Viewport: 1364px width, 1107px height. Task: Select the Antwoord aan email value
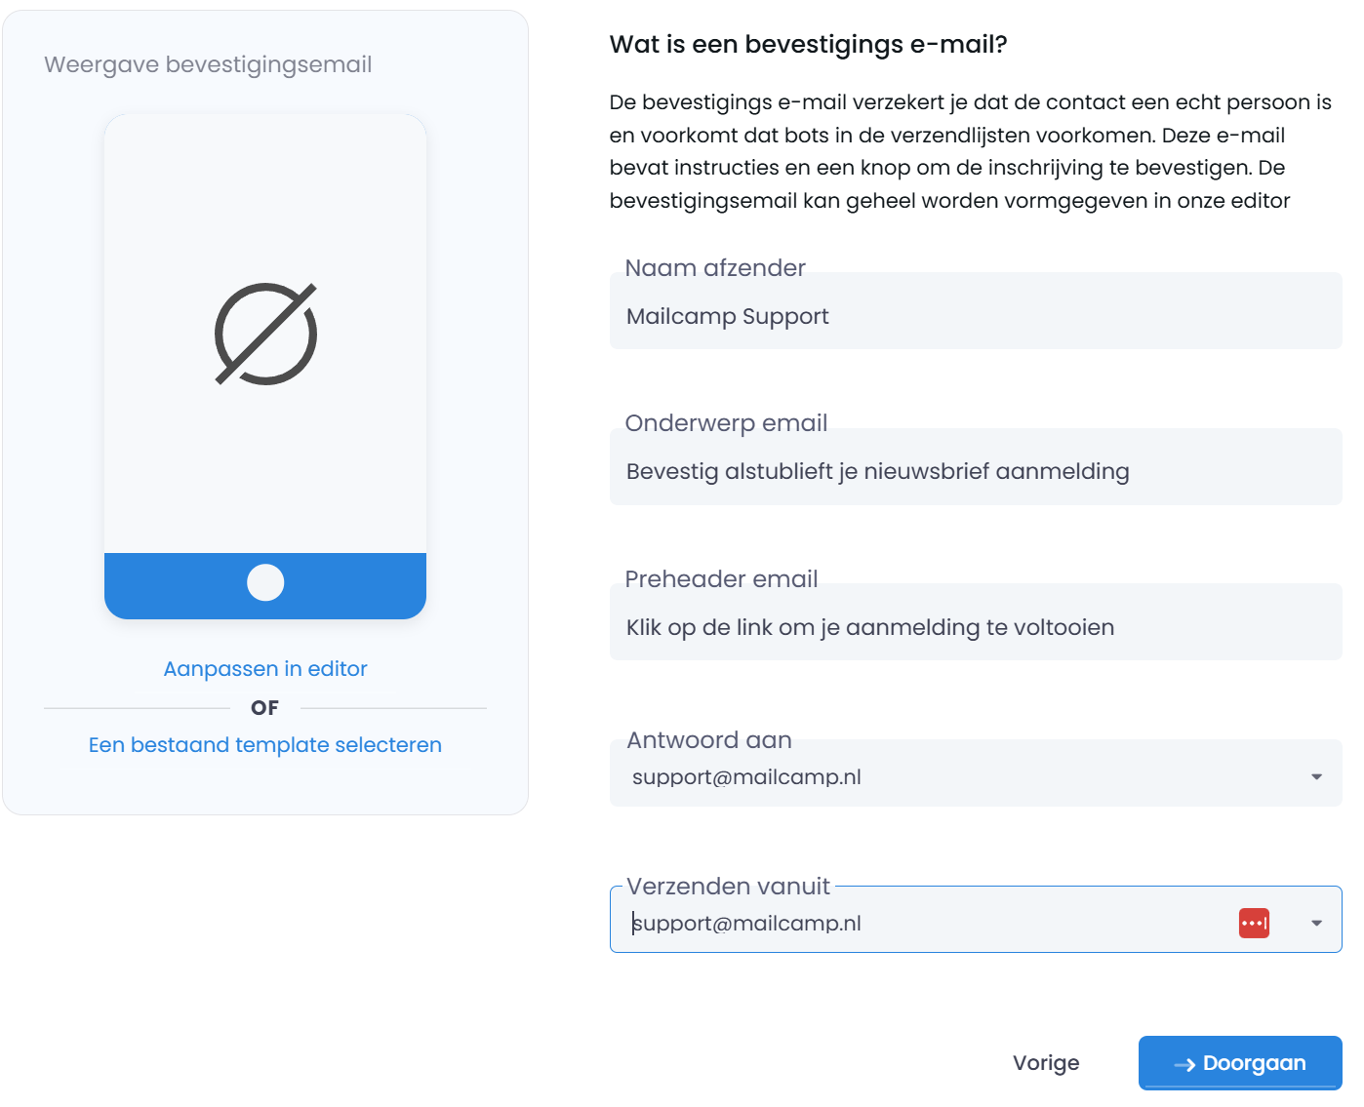click(x=746, y=777)
